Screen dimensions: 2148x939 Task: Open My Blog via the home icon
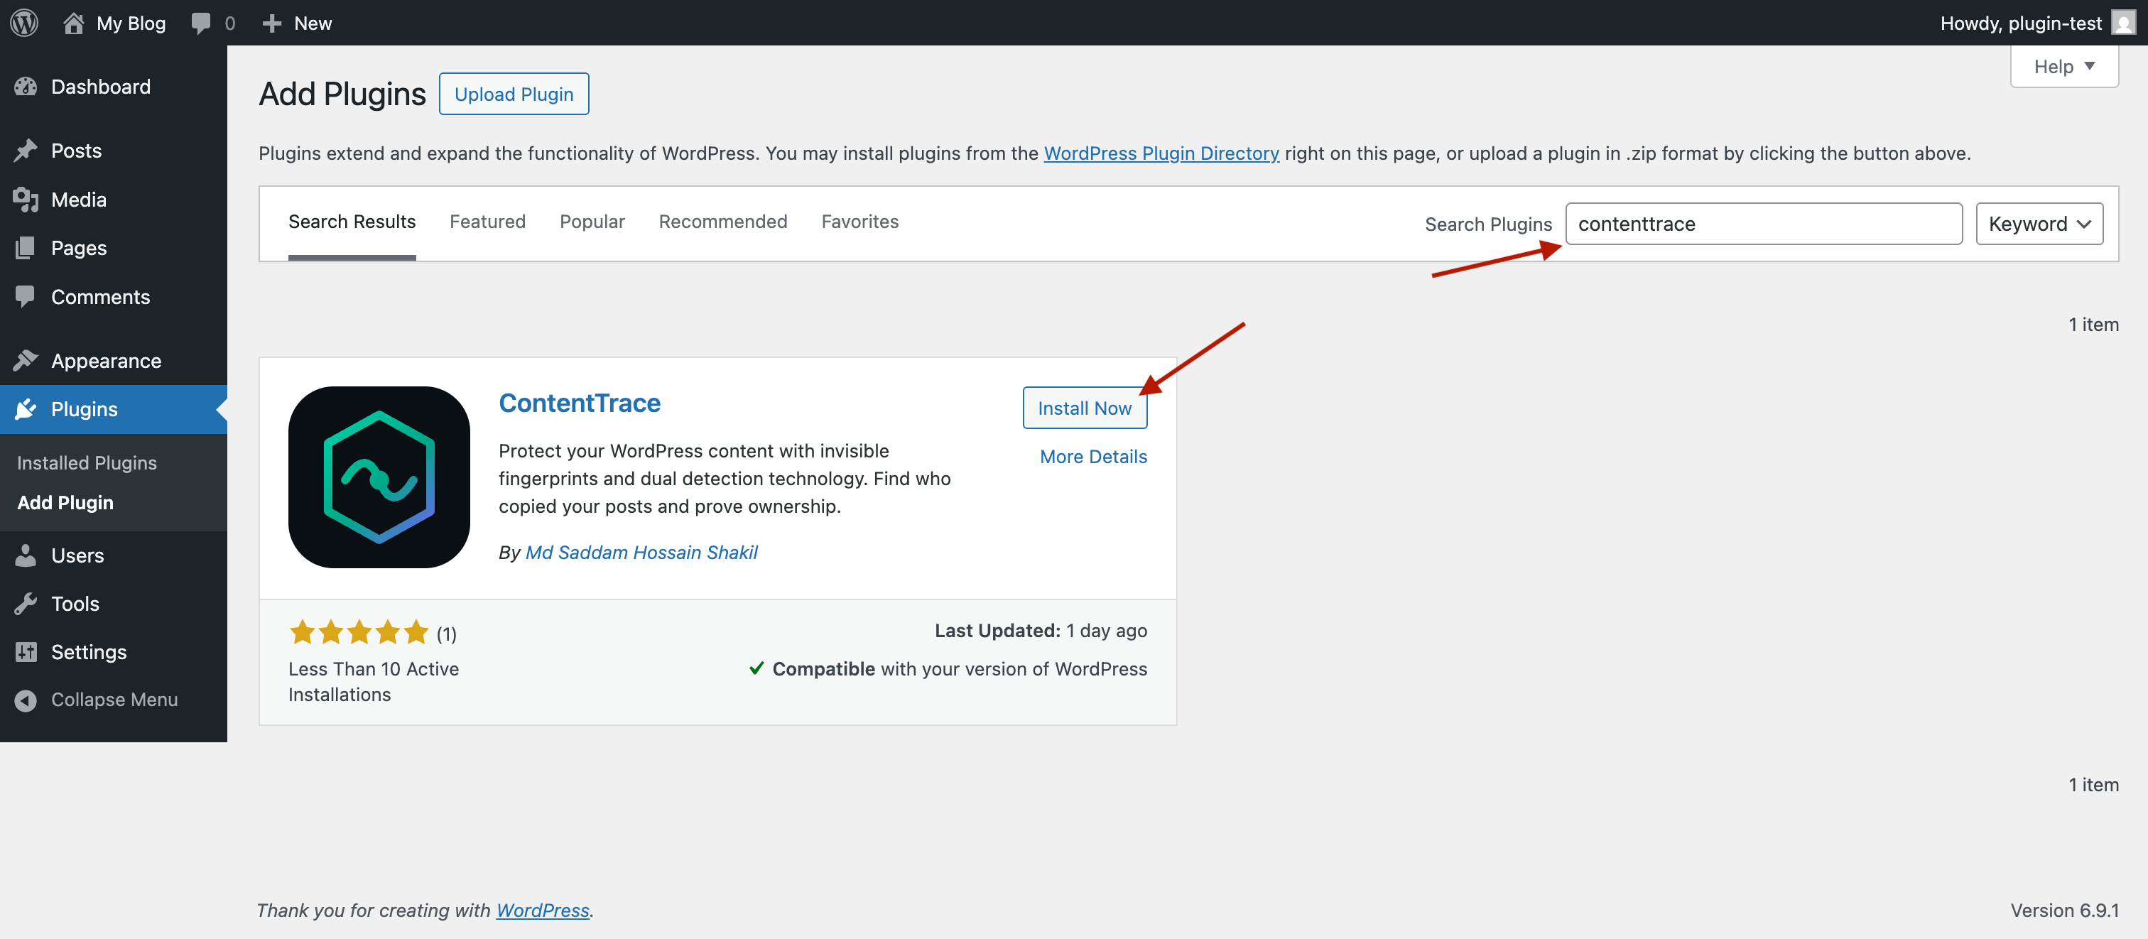pos(73,23)
